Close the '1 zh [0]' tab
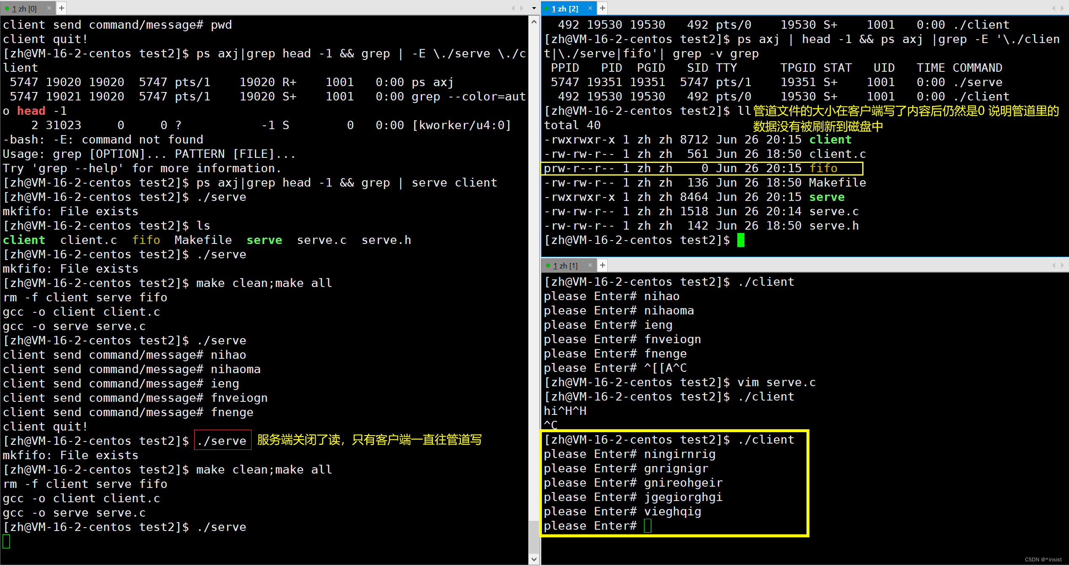Image resolution: width=1069 pixels, height=566 pixels. click(x=49, y=8)
